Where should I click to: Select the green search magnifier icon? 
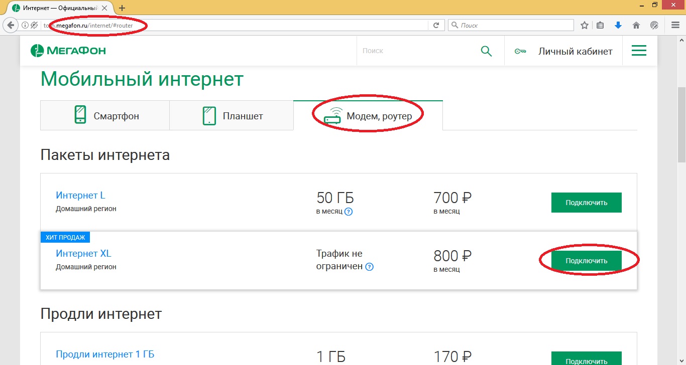[x=486, y=51]
